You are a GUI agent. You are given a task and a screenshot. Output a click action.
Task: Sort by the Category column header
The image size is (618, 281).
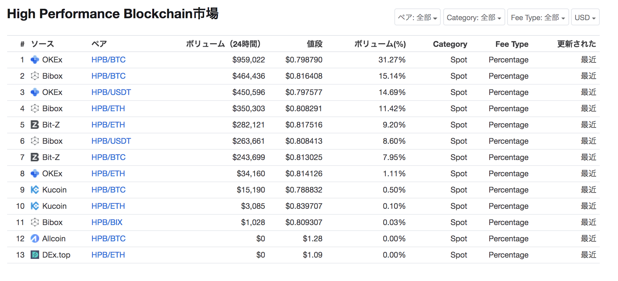click(450, 44)
